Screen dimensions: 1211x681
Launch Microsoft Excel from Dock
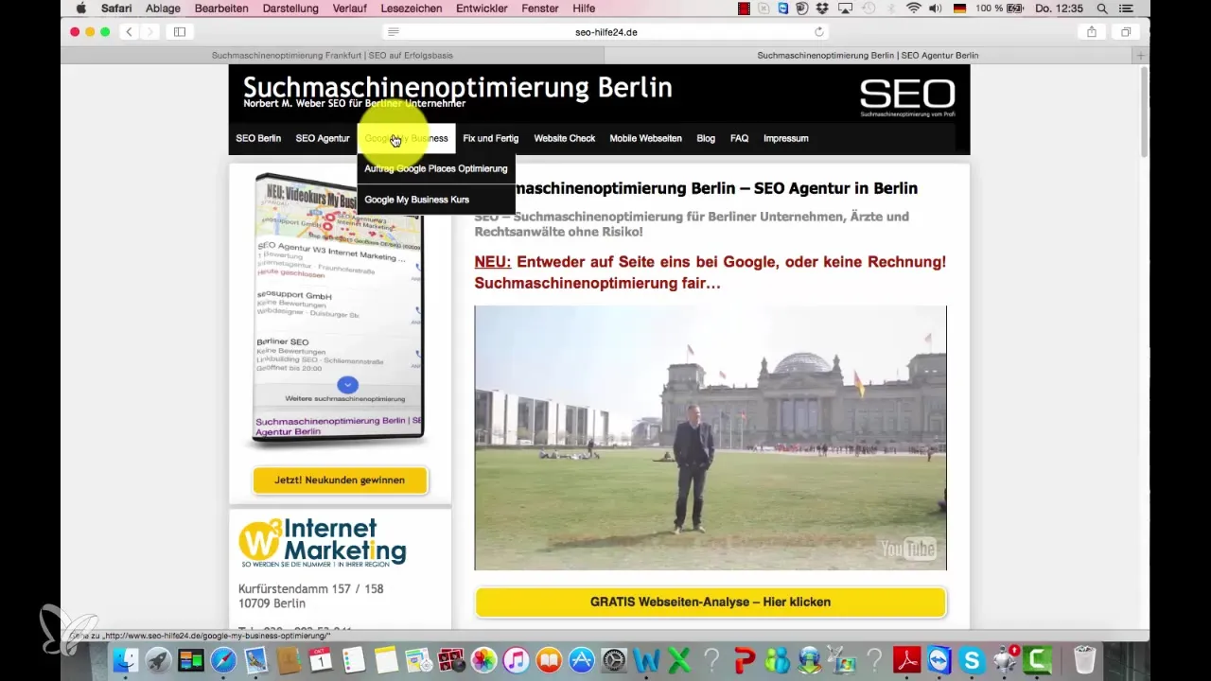pos(679,659)
